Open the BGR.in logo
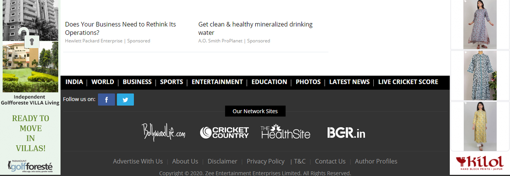Image resolution: width=510 pixels, height=176 pixels. (346, 133)
